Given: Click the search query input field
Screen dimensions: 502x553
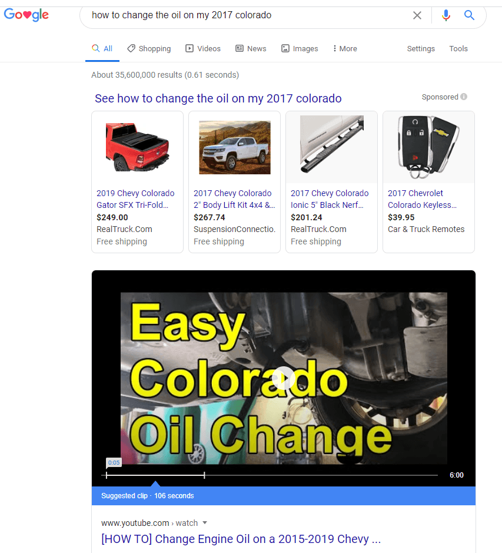Looking at the screenshot, I should click(x=247, y=15).
